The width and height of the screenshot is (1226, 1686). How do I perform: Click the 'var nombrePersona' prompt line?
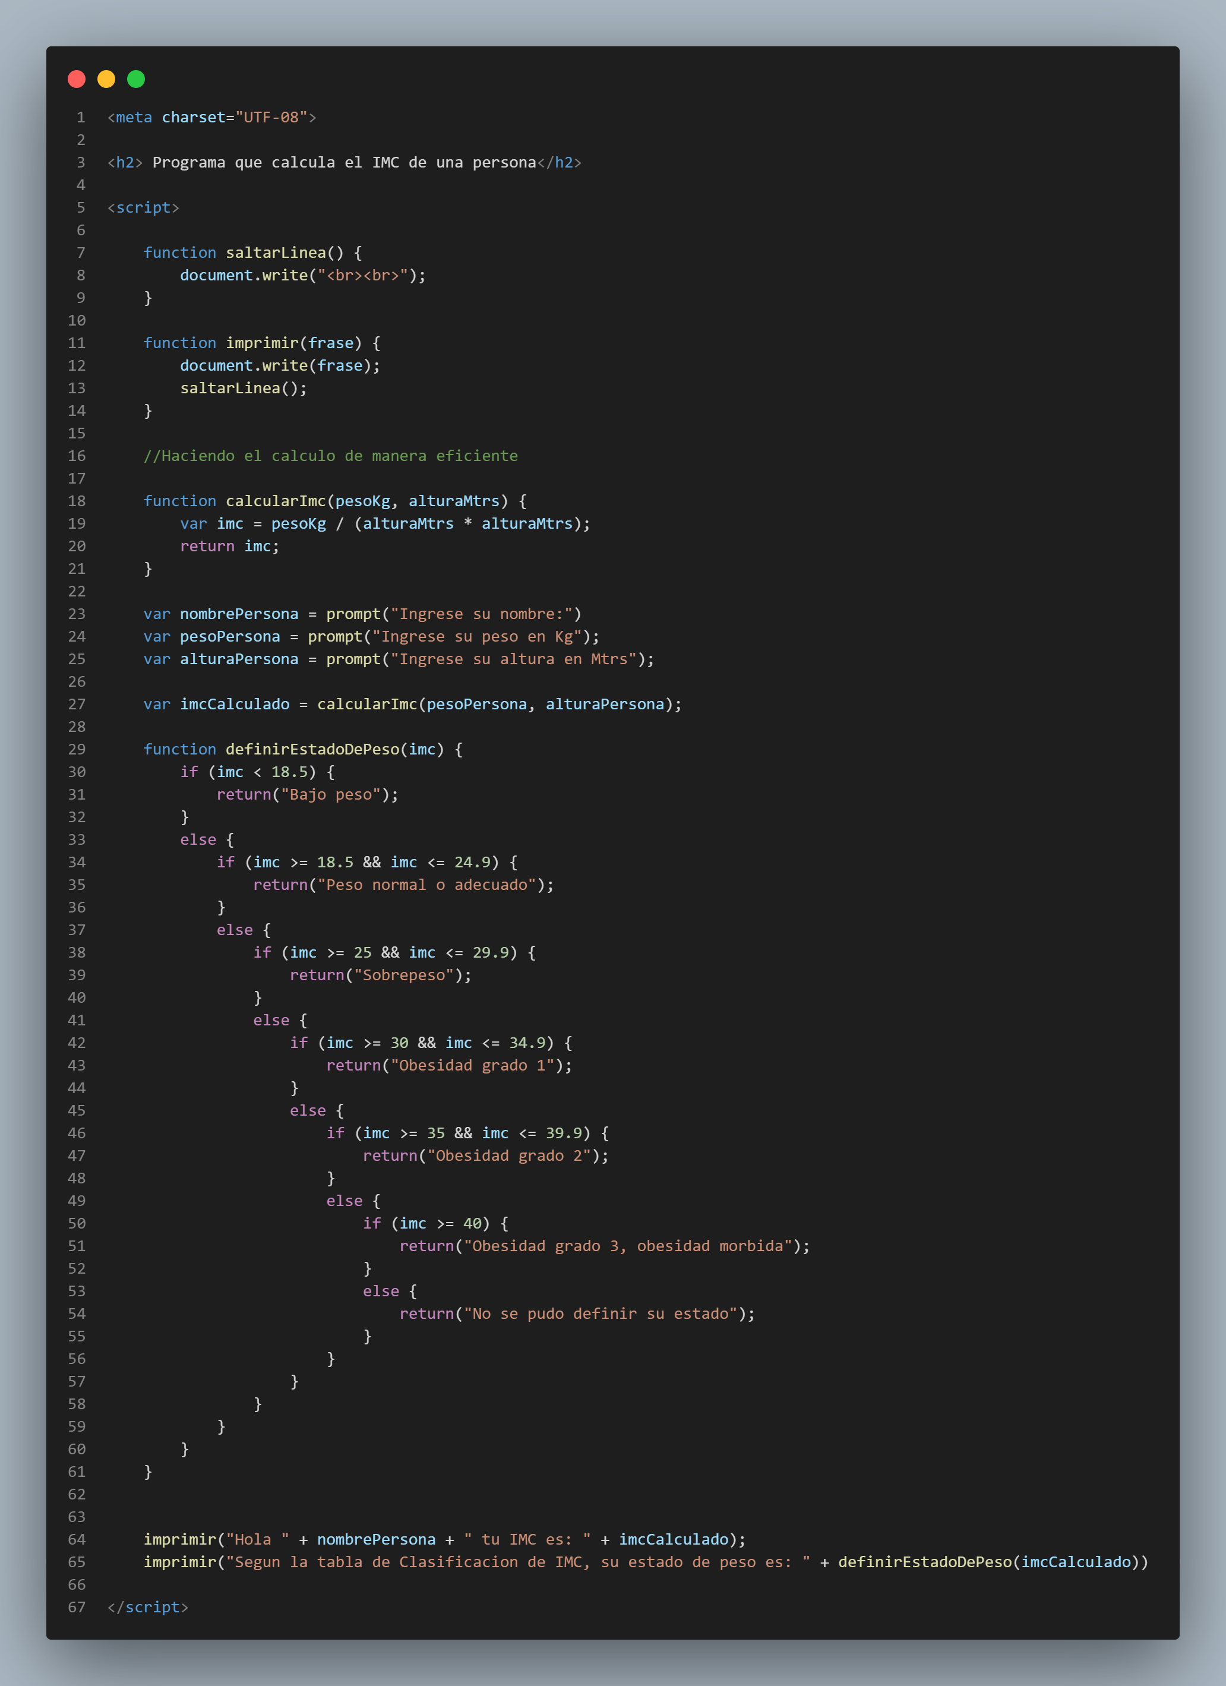click(363, 614)
